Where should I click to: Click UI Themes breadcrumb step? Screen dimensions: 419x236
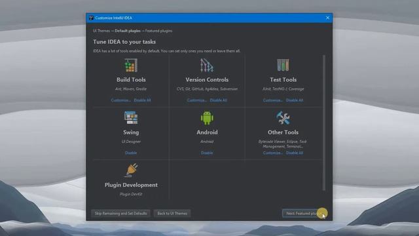pyautogui.click(x=101, y=31)
